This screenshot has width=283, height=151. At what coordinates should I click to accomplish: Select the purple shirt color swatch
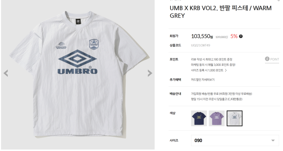click(x=216, y=118)
